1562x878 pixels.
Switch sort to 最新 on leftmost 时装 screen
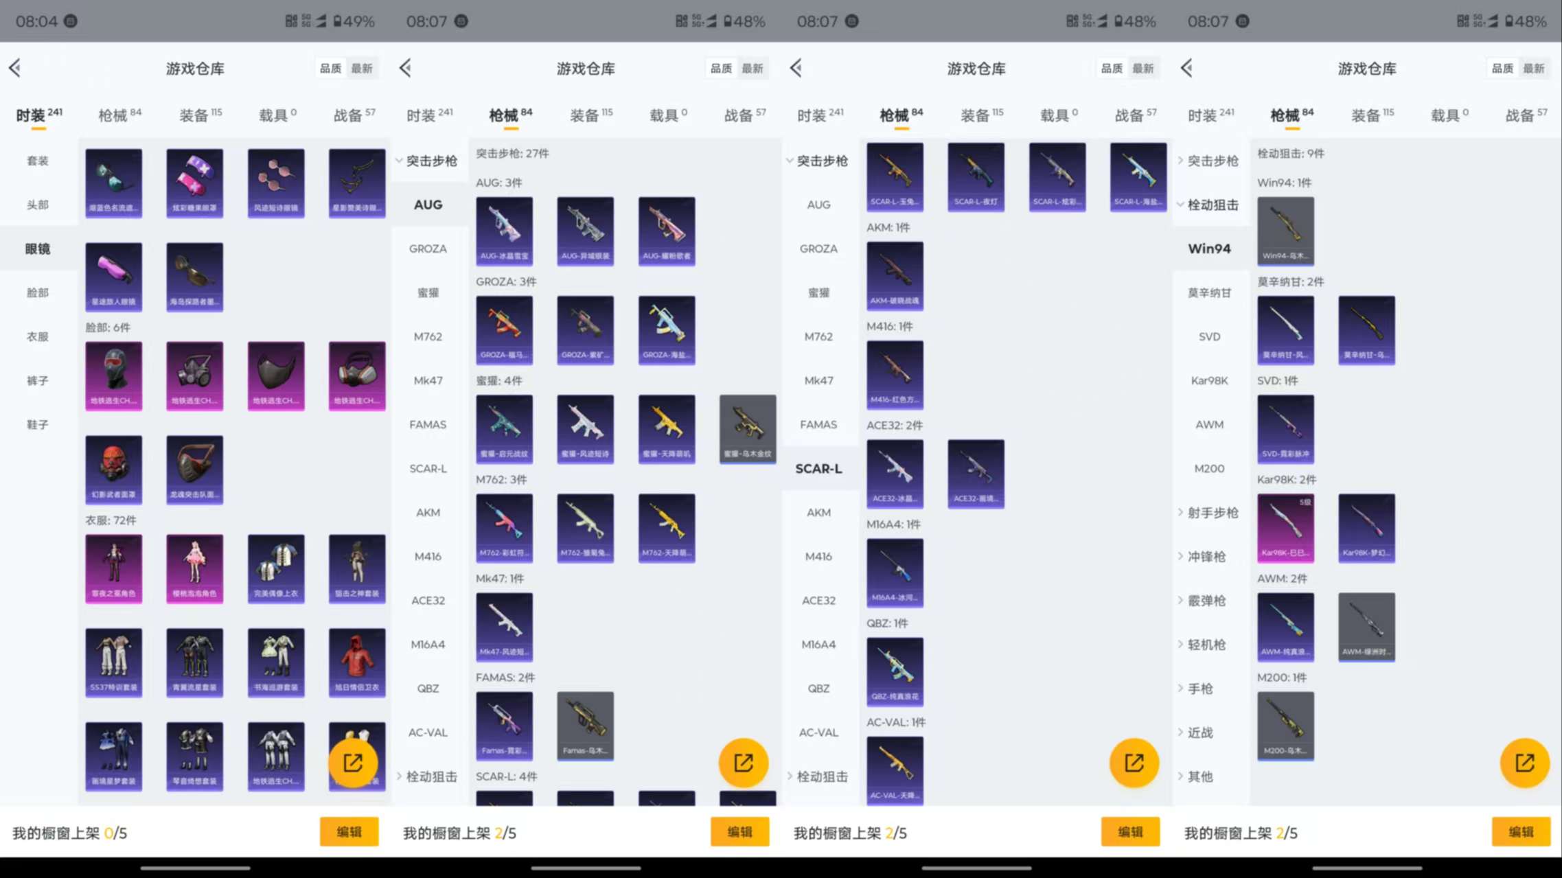point(362,68)
